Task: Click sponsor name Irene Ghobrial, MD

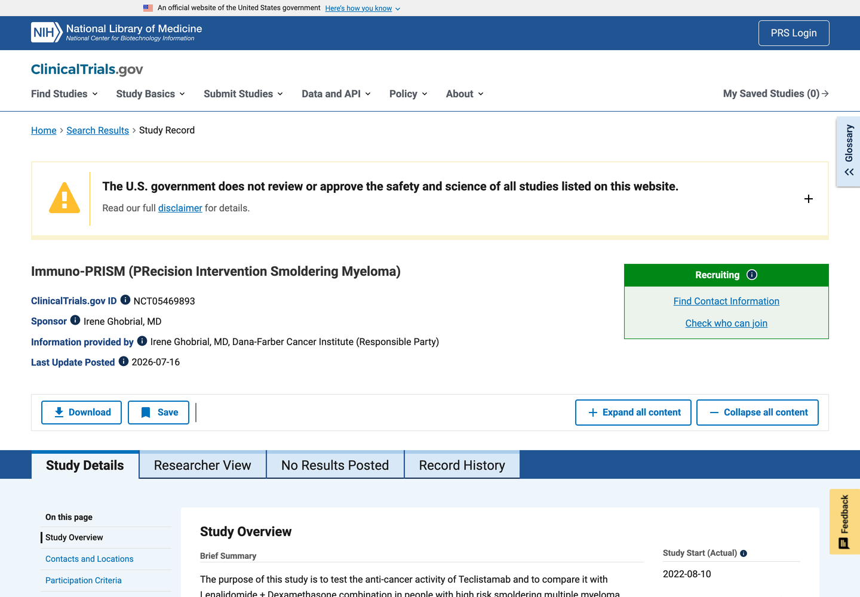Action: pyautogui.click(x=122, y=321)
